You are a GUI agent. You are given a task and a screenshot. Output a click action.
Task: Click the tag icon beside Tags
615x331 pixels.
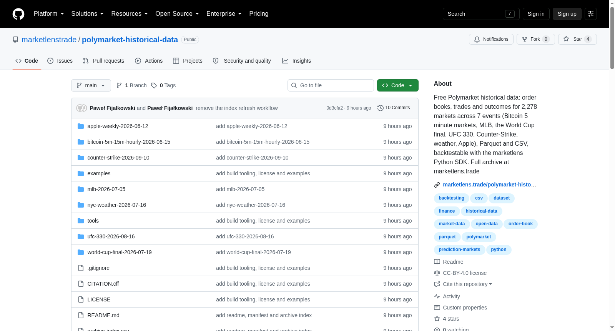pyautogui.click(x=154, y=85)
